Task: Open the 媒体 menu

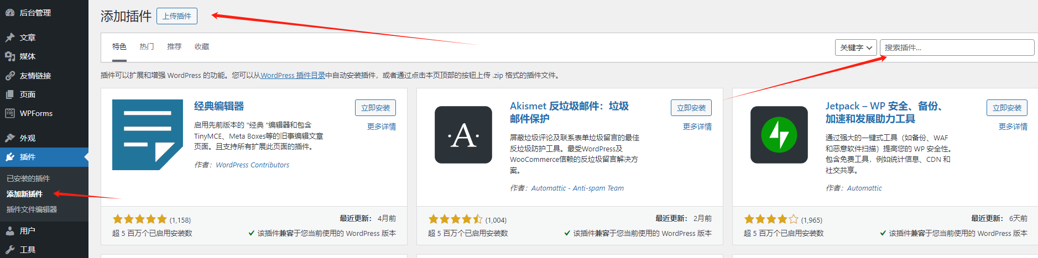Action: pyautogui.click(x=44, y=56)
